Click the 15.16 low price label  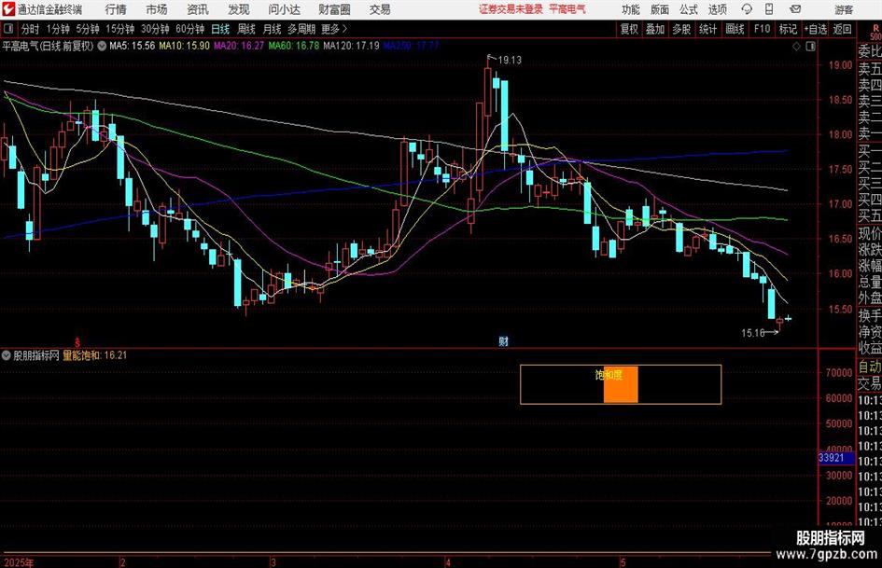752,333
